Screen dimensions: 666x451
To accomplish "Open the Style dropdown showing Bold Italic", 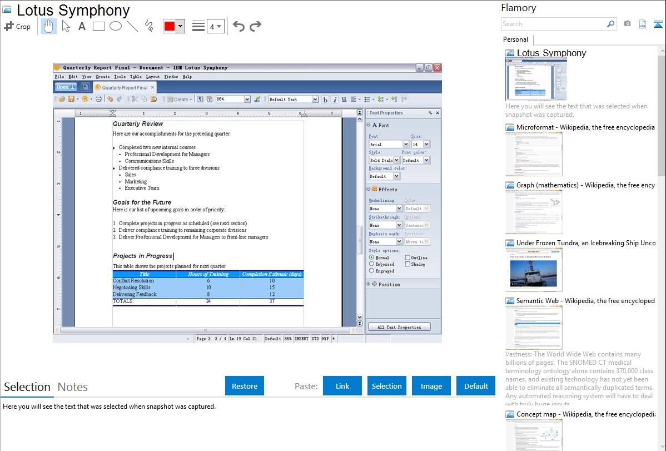I will point(396,160).
